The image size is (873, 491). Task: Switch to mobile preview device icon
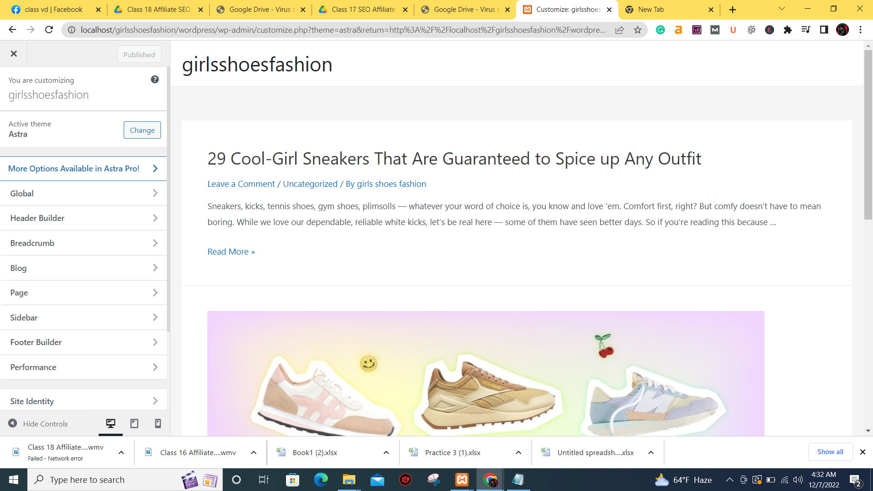tap(158, 424)
